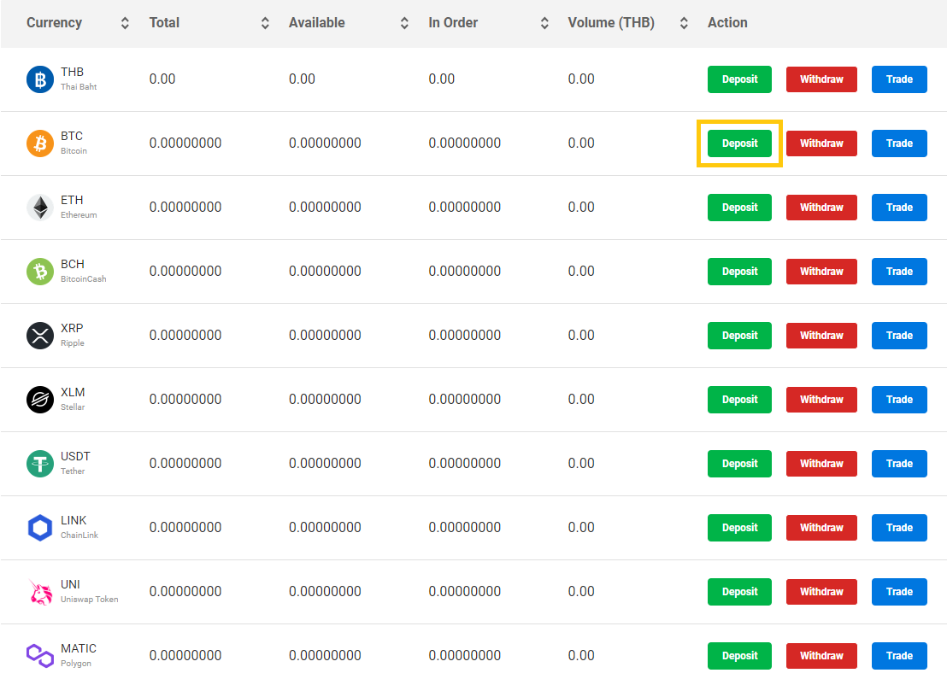
Task: Click the XRP Ripple black icon
Action: (x=40, y=336)
